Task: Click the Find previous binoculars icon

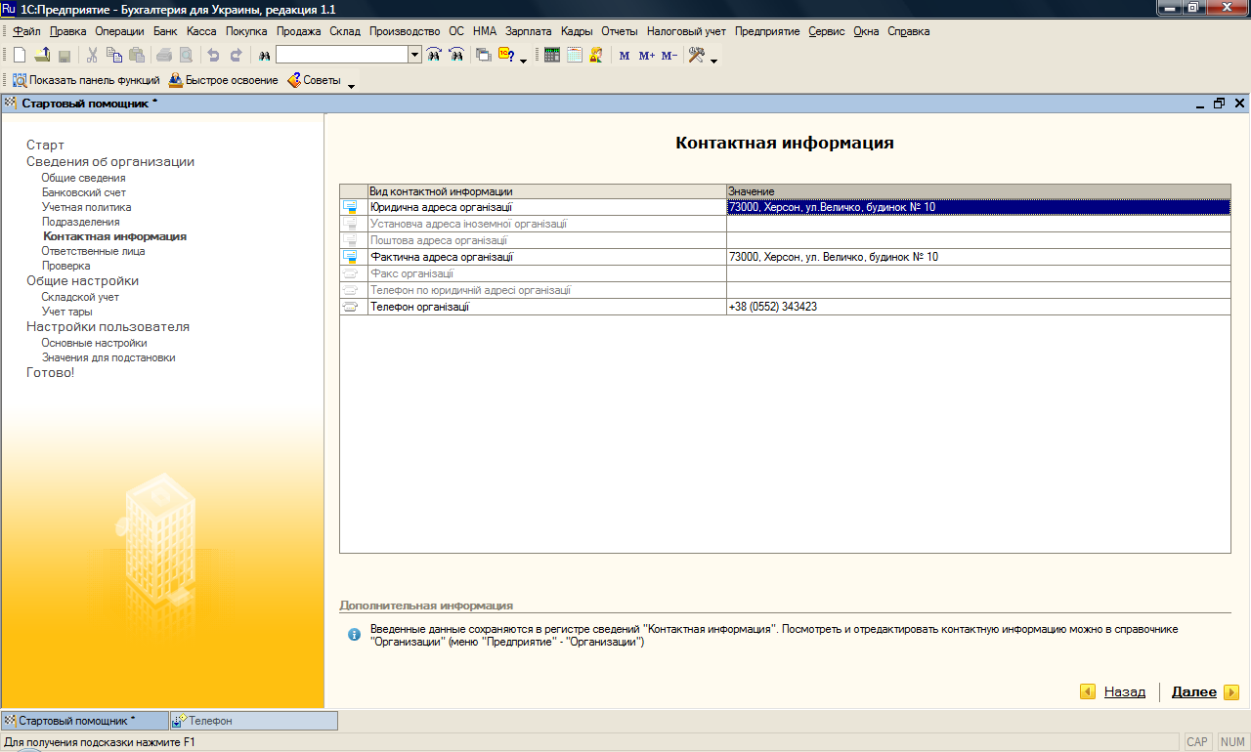Action: (456, 56)
